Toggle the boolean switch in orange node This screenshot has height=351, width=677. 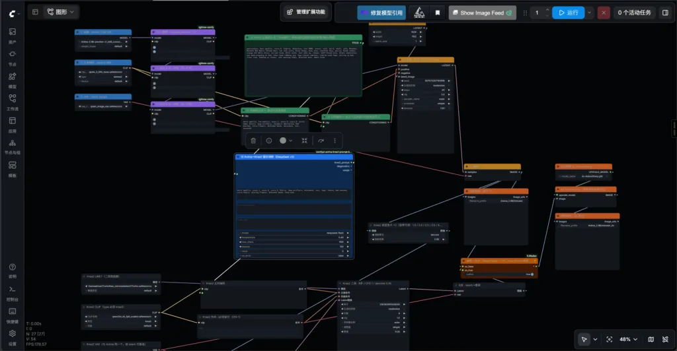tap(532, 274)
